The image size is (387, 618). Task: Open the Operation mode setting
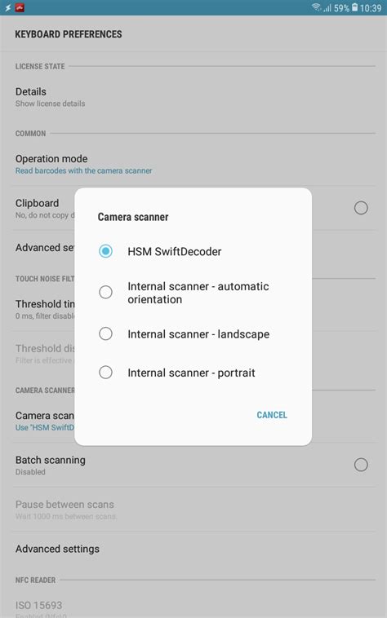click(193, 164)
